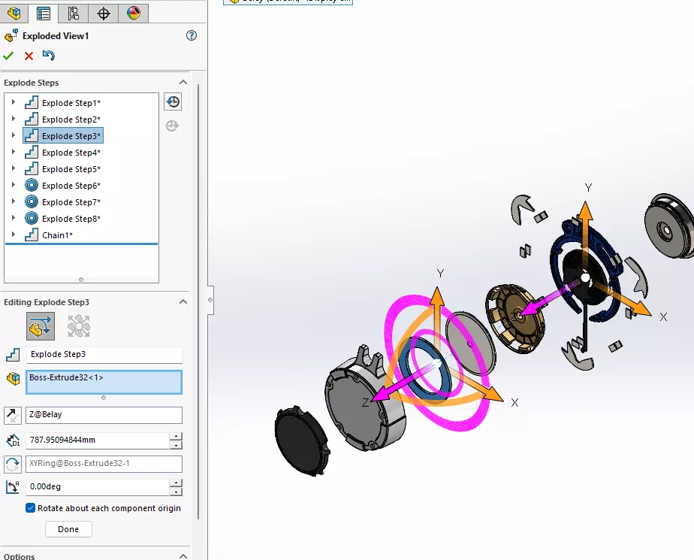
Task: Open the Exploded View help icon
Action: 192,35
